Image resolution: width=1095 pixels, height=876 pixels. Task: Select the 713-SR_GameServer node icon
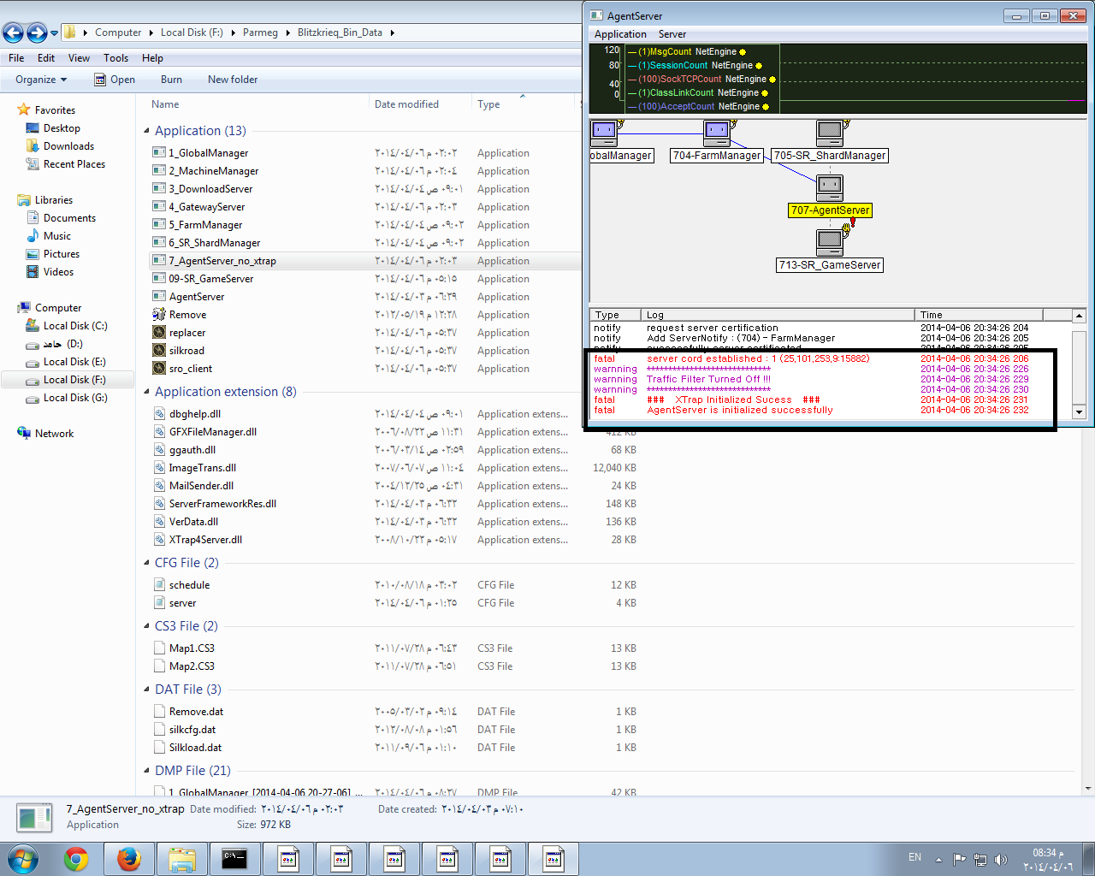click(x=830, y=242)
